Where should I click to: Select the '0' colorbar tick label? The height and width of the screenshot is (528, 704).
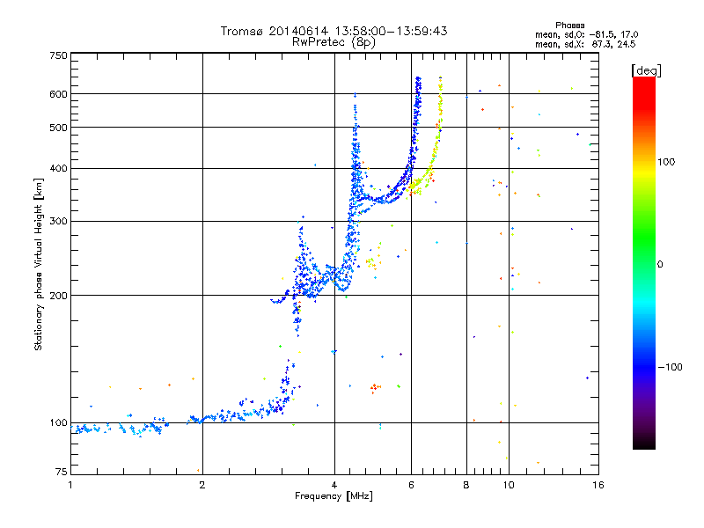660,264
